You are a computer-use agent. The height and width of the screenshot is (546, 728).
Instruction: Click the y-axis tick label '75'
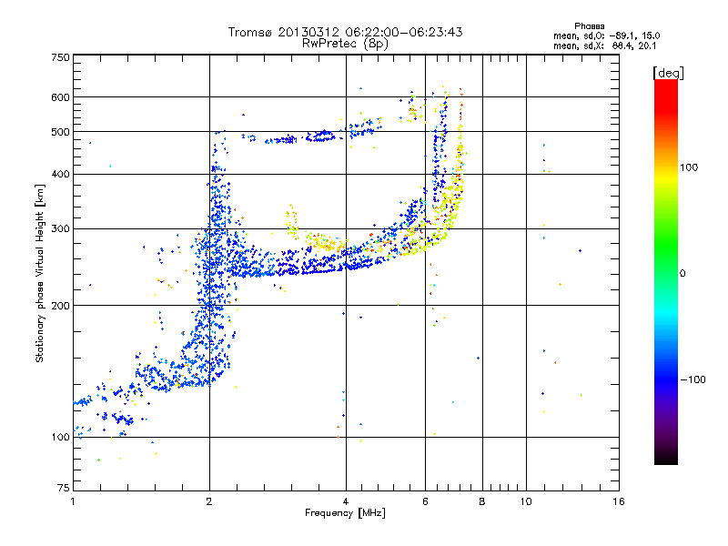[64, 488]
